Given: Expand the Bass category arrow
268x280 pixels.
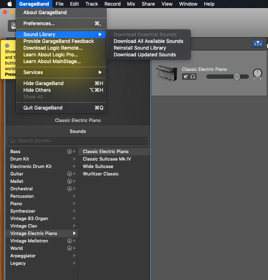Looking at the screenshot, I should click(x=75, y=151).
